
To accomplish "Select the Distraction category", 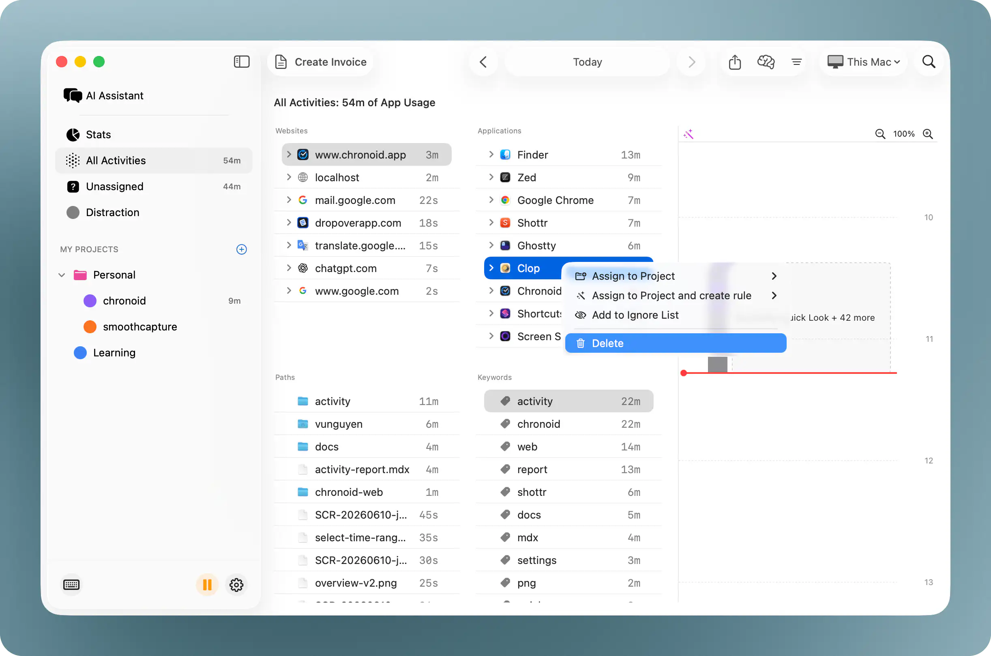I will pyautogui.click(x=154, y=212).
